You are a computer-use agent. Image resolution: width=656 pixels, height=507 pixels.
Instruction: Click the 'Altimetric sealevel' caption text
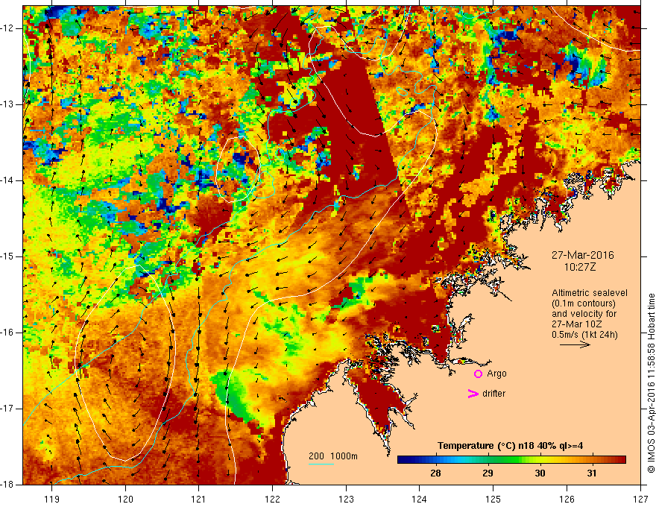pos(590,293)
